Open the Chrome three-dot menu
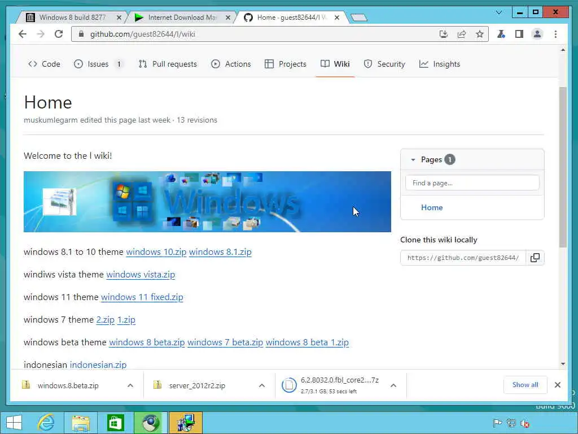The image size is (578, 434). [x=555, y=34]
